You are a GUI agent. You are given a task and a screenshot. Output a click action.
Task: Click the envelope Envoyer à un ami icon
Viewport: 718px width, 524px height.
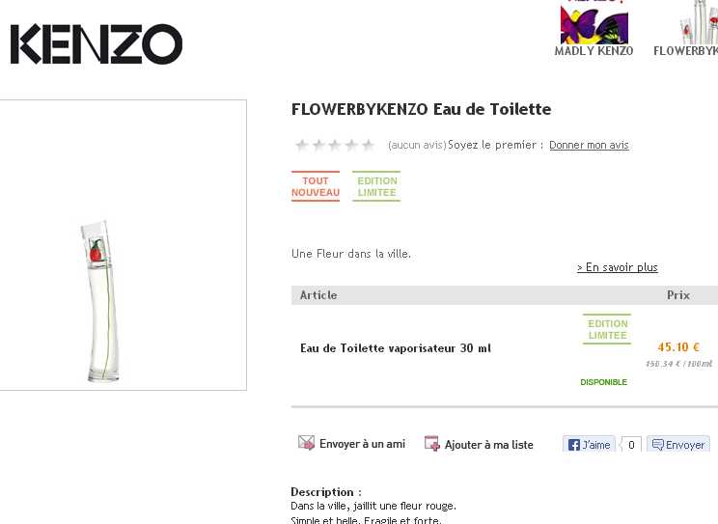306,443
